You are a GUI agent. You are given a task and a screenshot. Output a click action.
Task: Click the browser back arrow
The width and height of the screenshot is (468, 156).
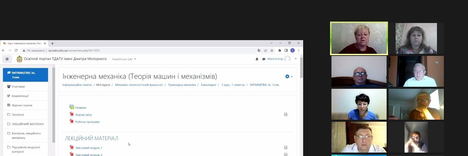[x=3, y=50]
